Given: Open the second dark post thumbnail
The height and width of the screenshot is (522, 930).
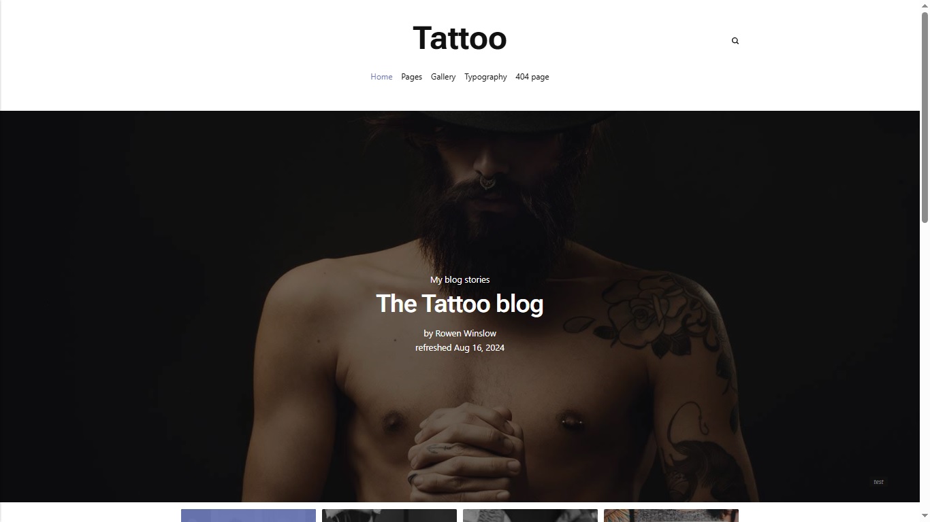Looking at the screenshot, I should 389,515.
